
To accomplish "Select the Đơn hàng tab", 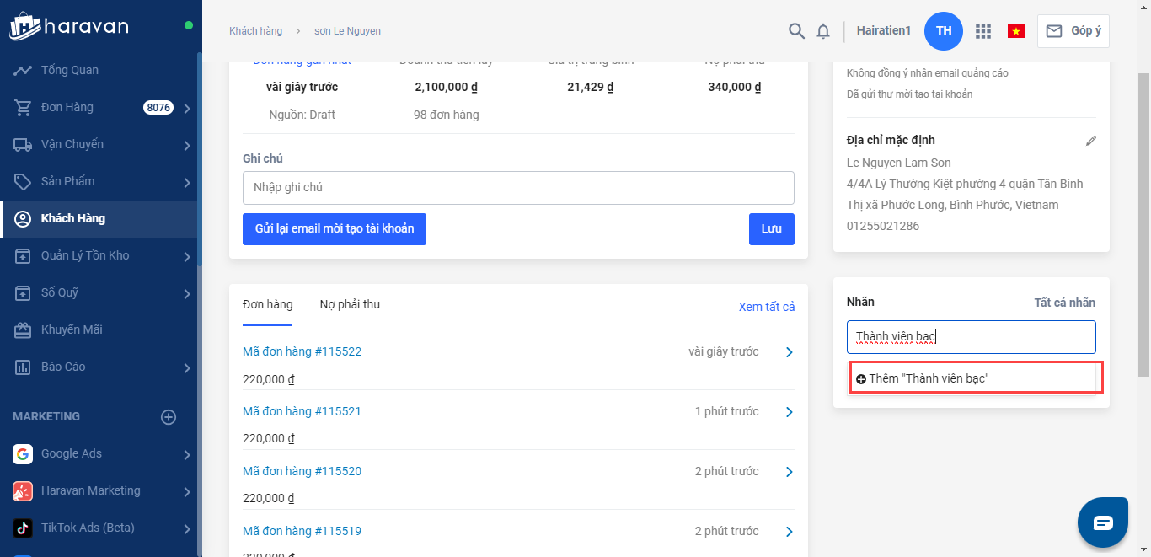I will click(267, 304).
